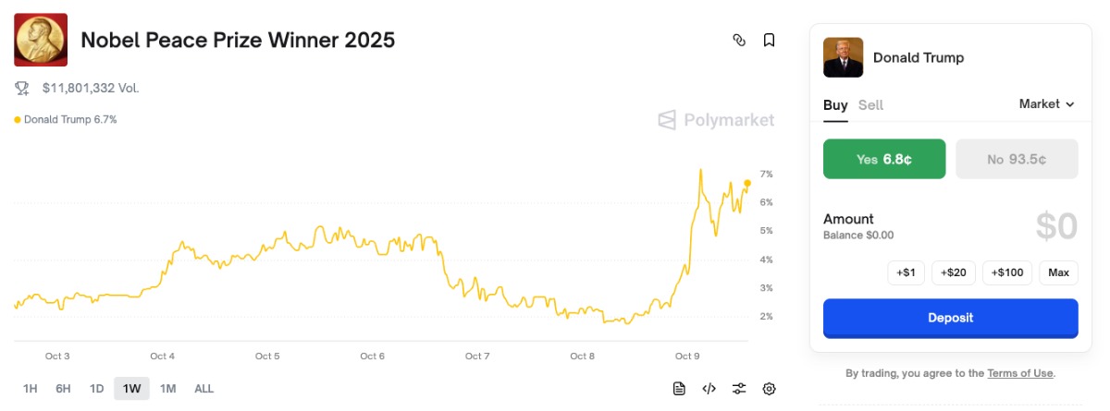1110x411 pixels.
Task: Open the Terms of Use link
Action: (x=1020, y=373)
